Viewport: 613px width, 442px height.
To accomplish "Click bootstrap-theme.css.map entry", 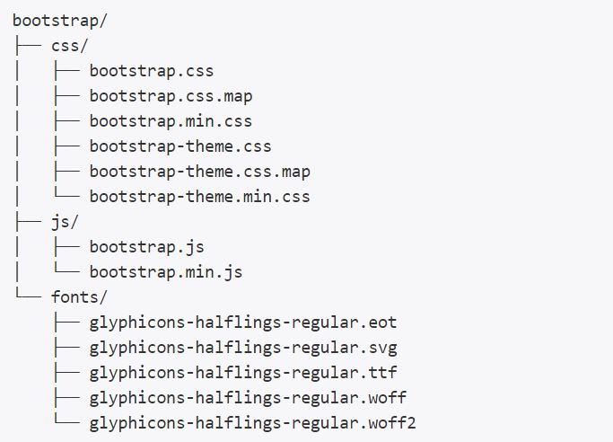I will pyautogui.click(x=200, y=172).
